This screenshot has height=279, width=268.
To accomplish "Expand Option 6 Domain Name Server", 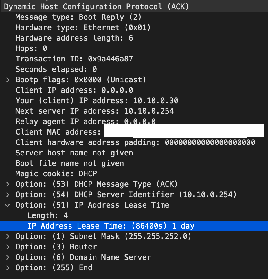I will (x=8, y=258).
